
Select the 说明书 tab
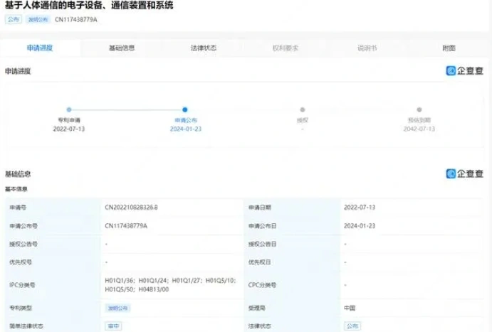367,48
